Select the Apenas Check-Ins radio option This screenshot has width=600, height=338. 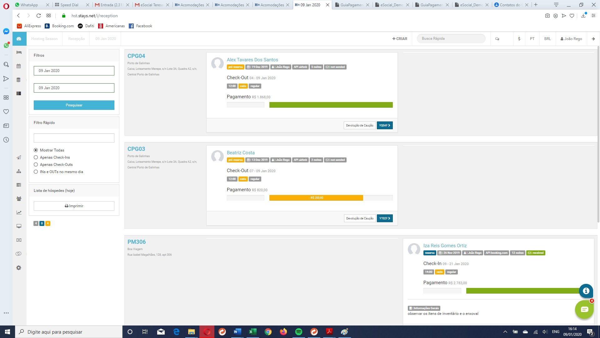click(36, 157)
